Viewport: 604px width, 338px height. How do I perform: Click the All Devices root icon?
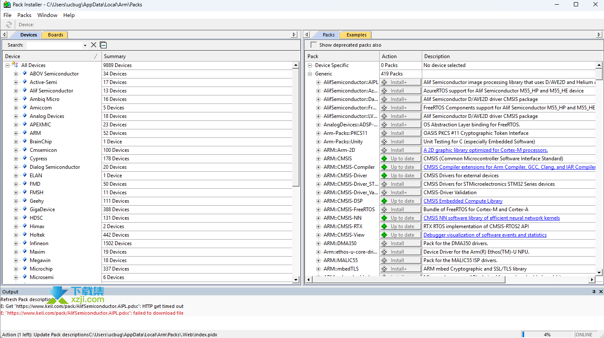pyautogui.click(x=15, y=65)
